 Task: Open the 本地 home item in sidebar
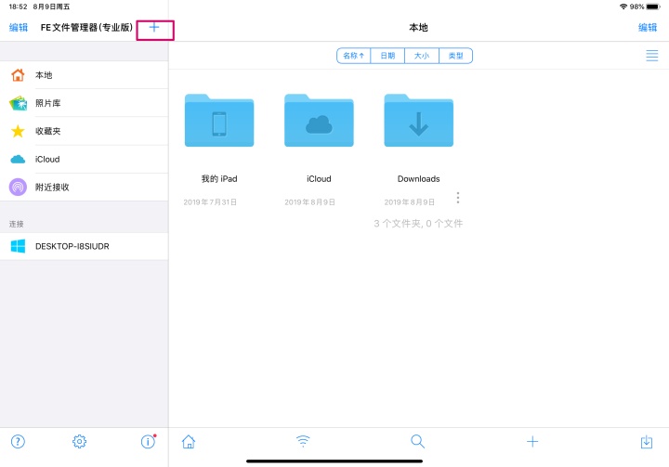(84, 75)
